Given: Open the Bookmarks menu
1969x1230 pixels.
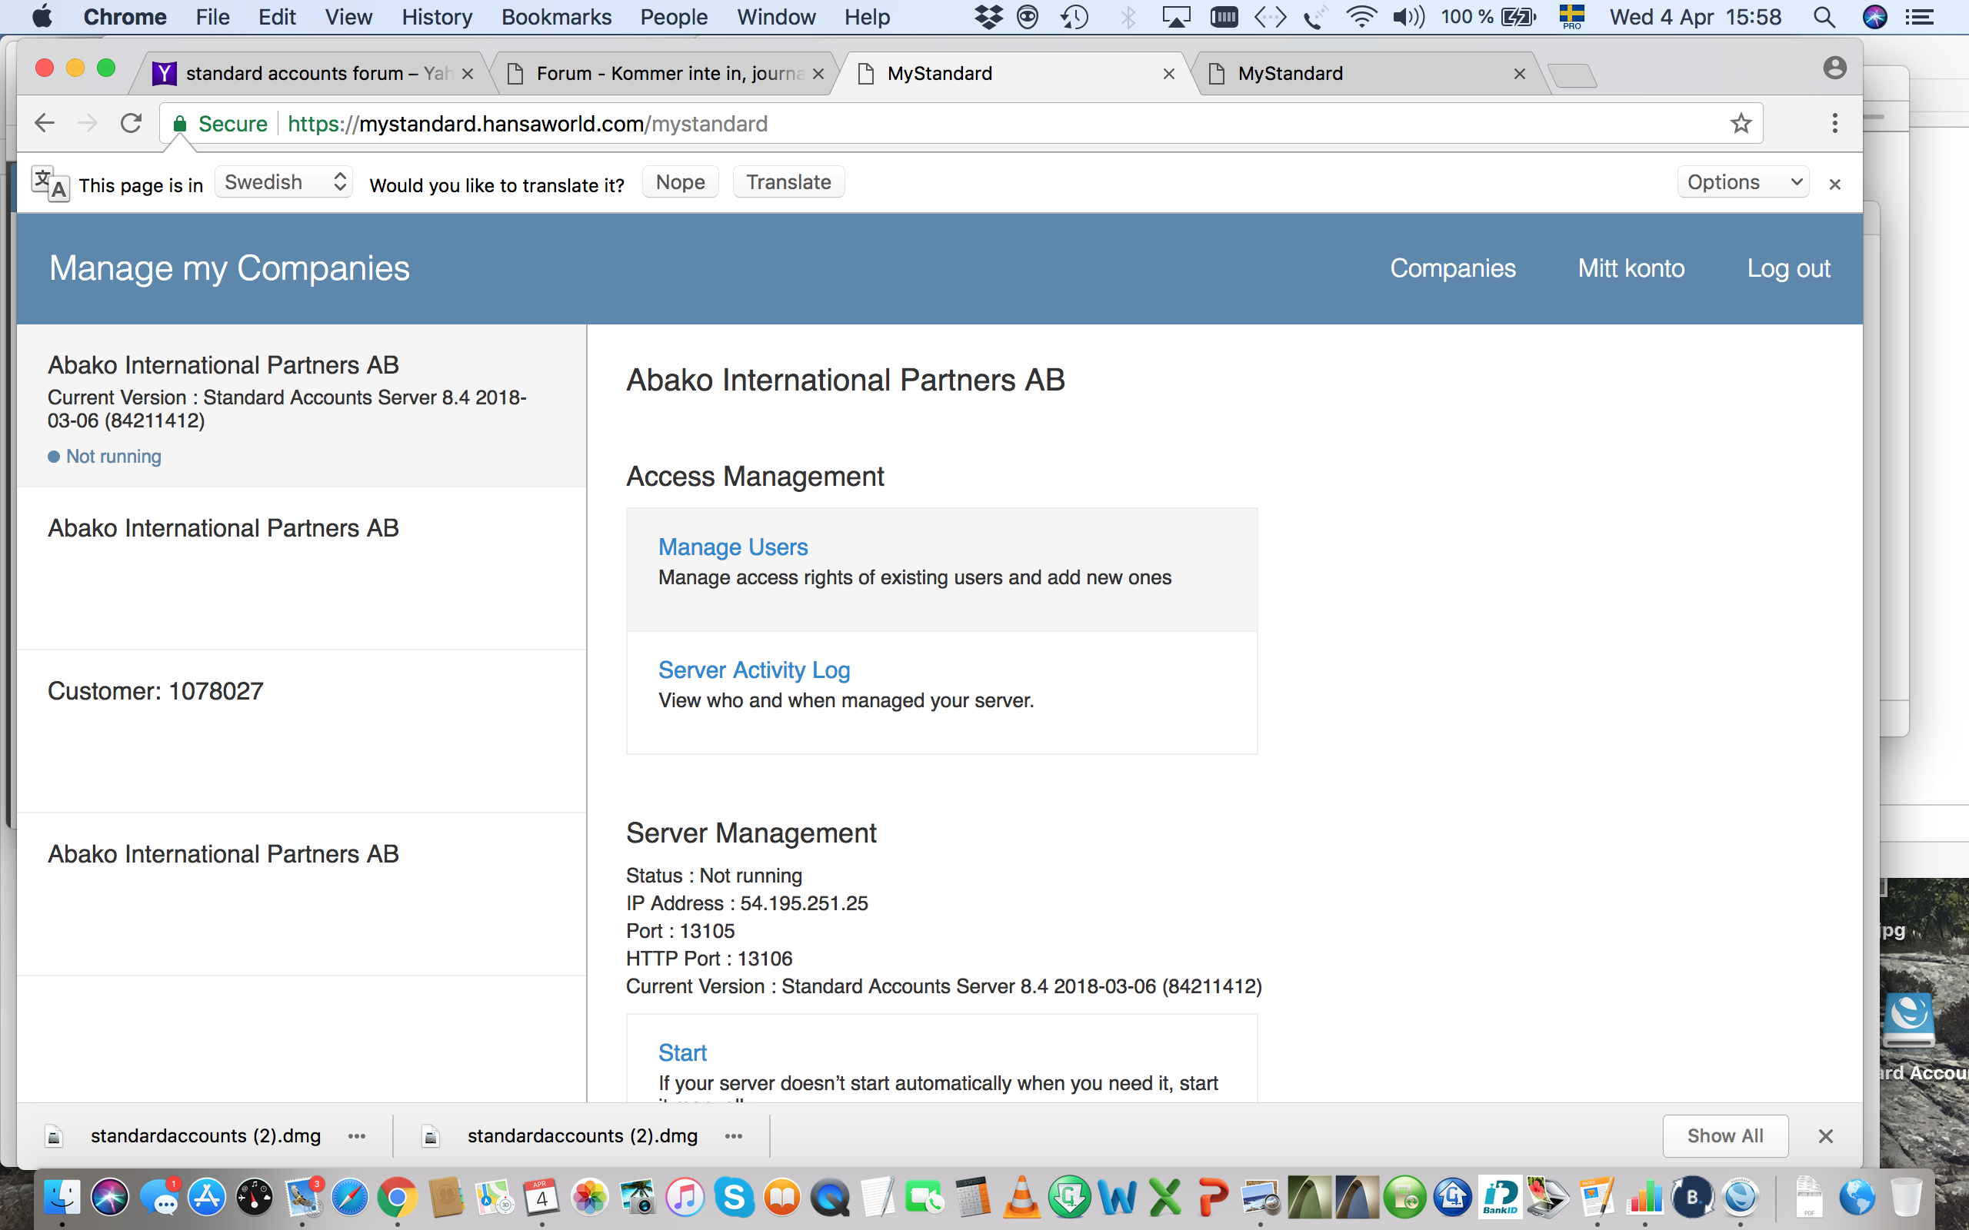Looking at the screenshot, I should point(556,17).
